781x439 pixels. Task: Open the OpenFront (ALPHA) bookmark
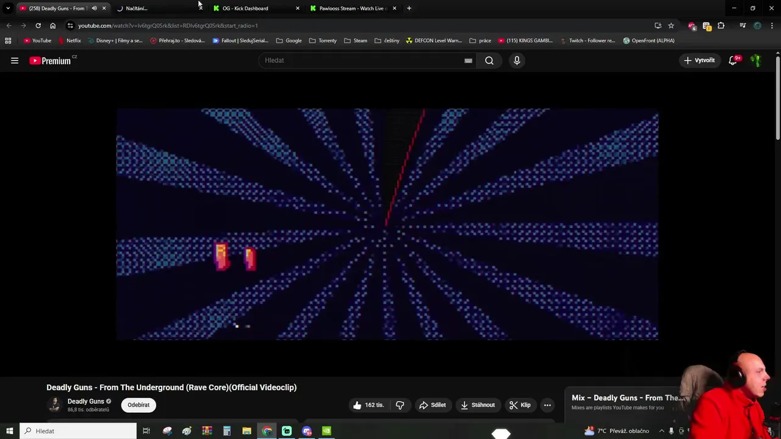tap(649, 41)
